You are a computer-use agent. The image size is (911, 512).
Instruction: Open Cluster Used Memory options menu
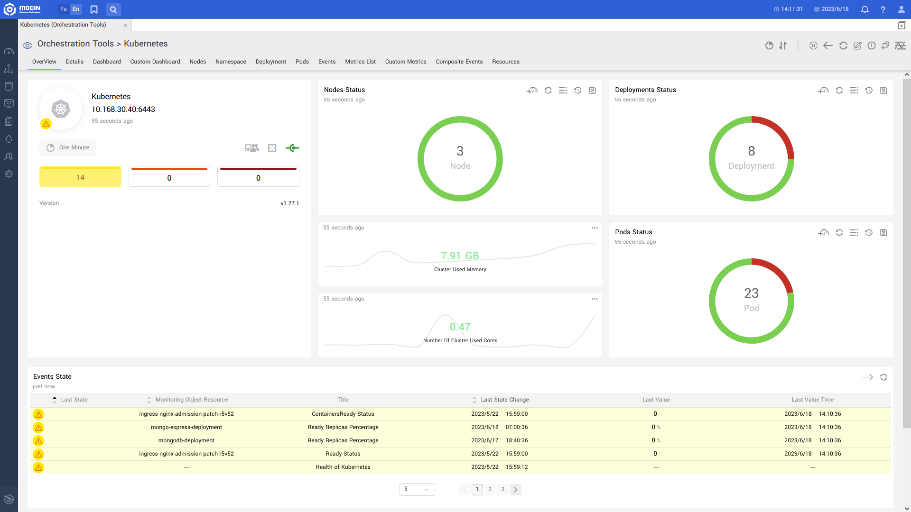tap(595, 228)
